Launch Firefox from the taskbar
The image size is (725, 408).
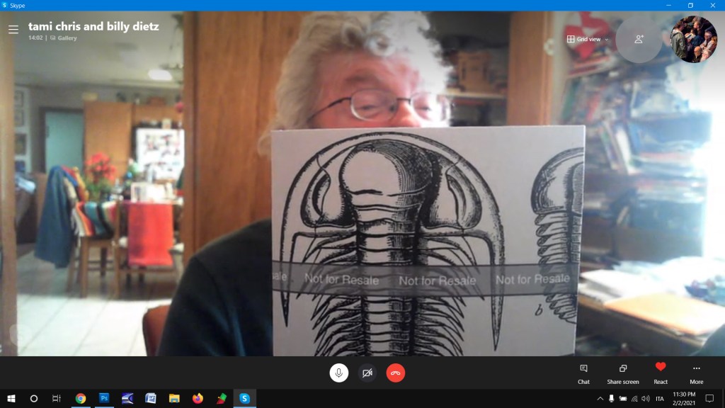tap(198, 399)
